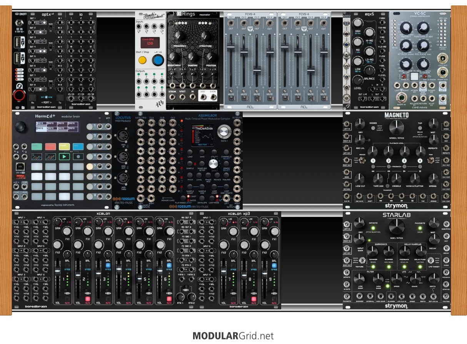Click xcelon RTN 1 knob
The width and height of the screenshot is (467, 344).
(x=180, y=297)
